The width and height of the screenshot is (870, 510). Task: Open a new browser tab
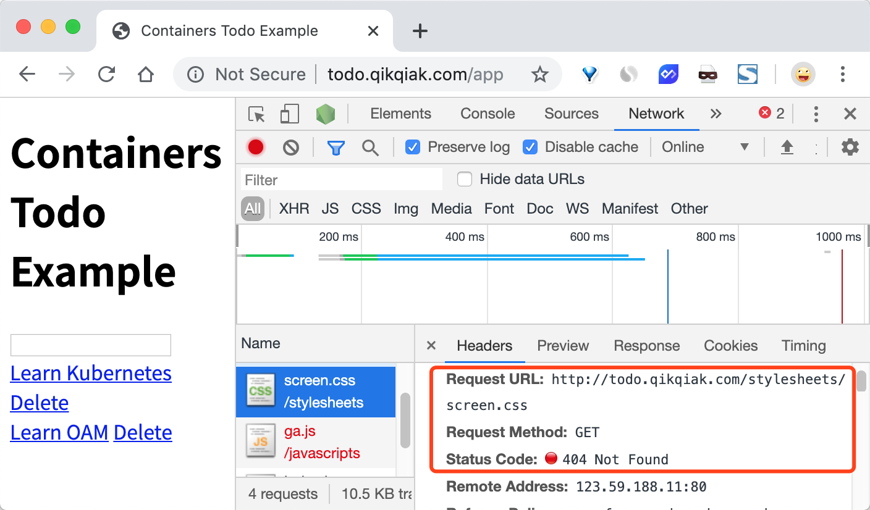coord(420,31)
